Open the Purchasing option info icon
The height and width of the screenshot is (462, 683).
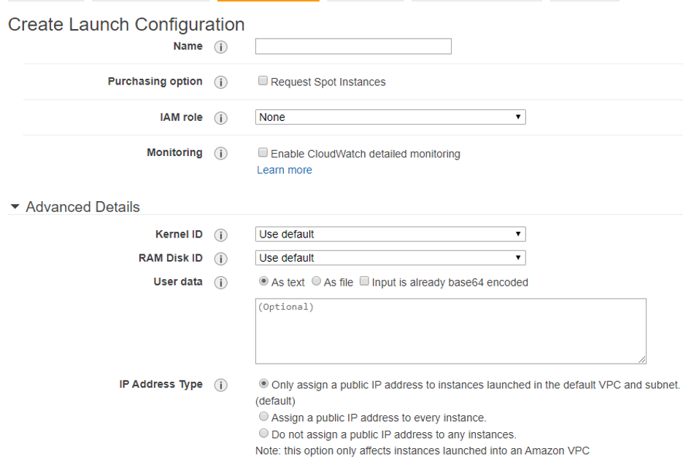[221, 82]
